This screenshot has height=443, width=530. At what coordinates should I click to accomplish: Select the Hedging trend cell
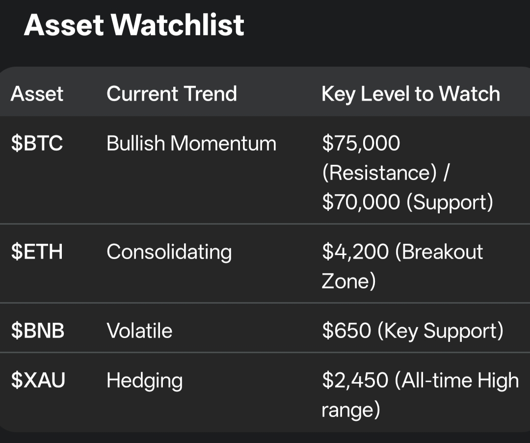coord(144,381)
